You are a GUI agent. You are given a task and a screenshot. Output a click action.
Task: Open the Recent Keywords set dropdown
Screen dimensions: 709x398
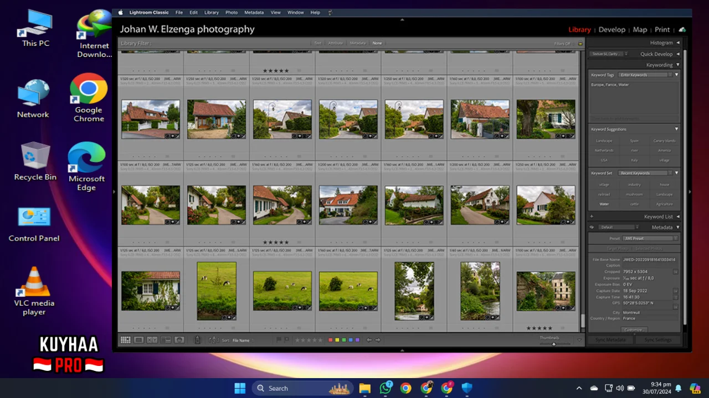point(645,173)
